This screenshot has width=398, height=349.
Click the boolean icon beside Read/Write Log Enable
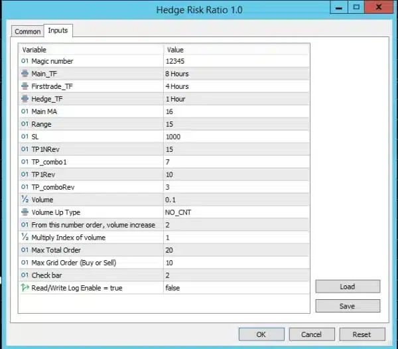(x=25, y=288)
